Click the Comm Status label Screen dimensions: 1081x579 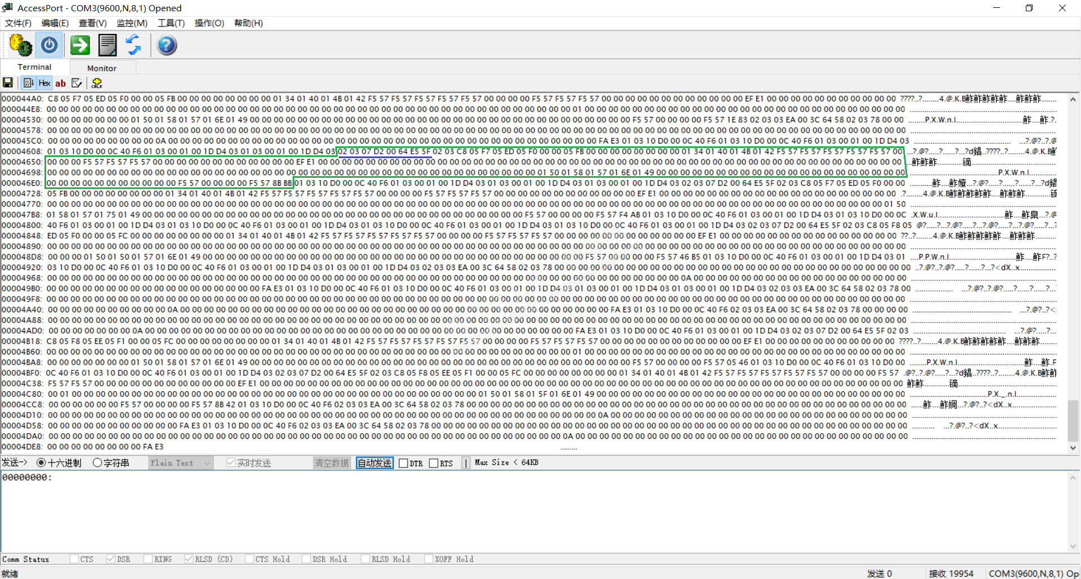click(25, 559)
